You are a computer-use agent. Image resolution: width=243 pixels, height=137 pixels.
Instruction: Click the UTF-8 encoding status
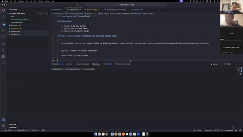[217, 130]
